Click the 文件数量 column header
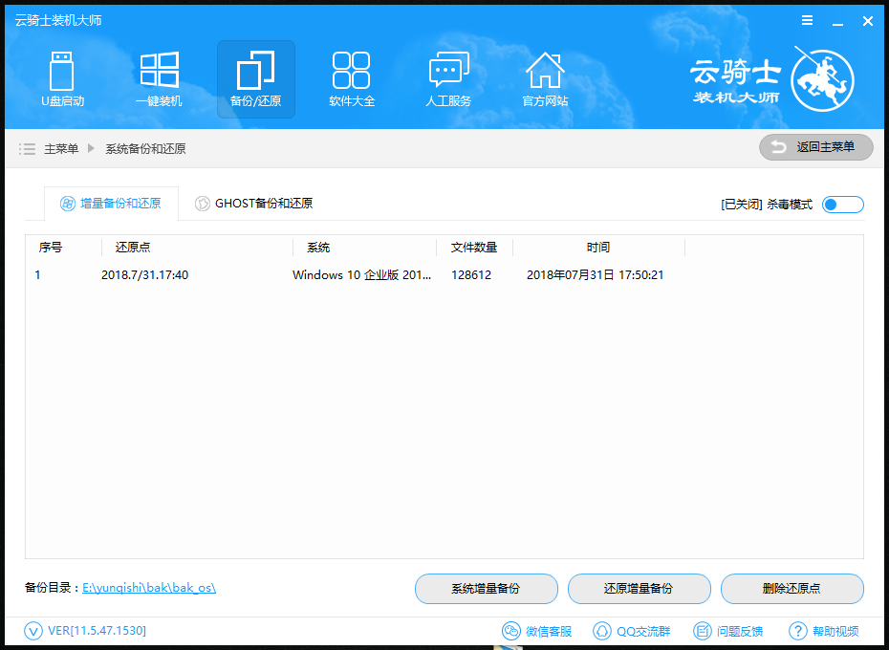 tap(474, 248)
